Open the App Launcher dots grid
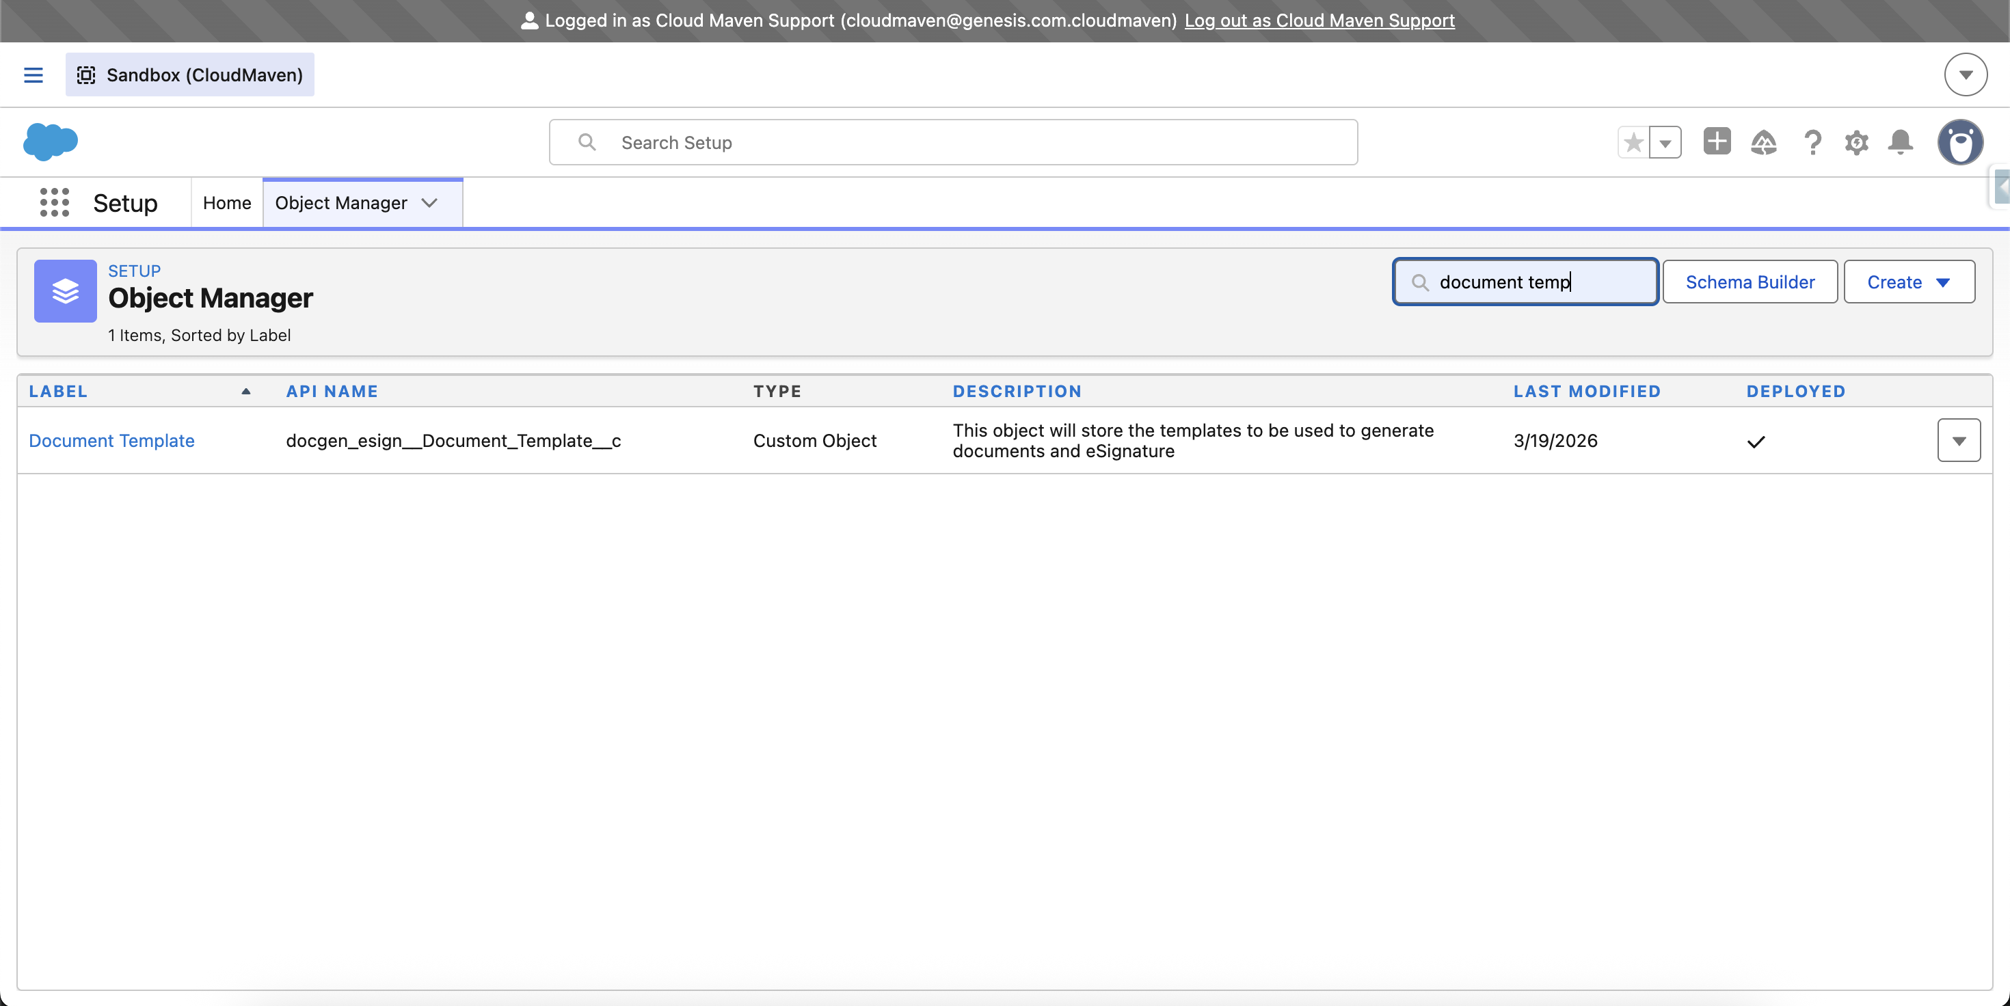 pyautogui.click(x=55, y=202)
